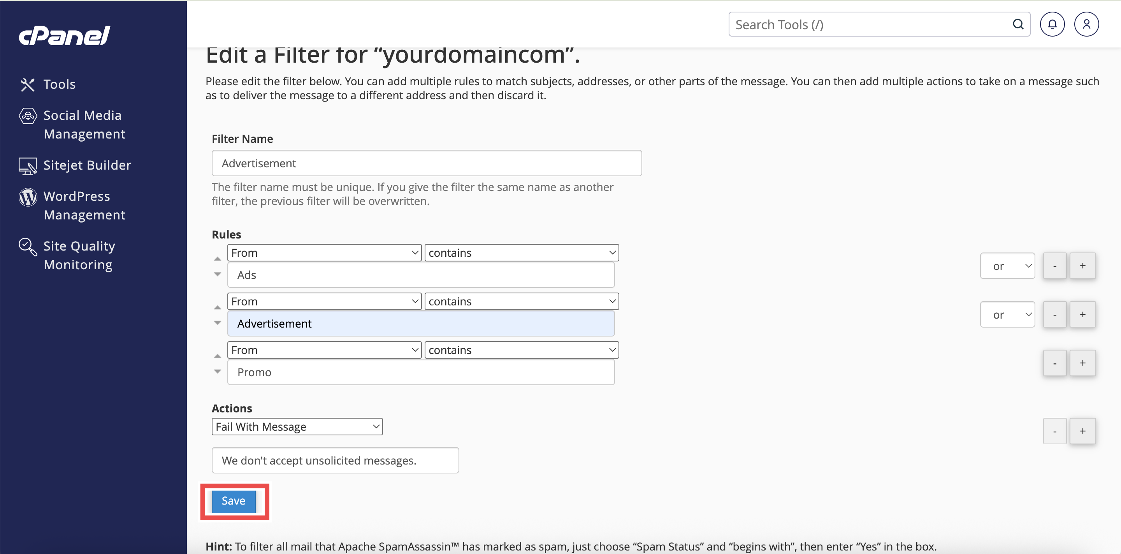Click the cPanel logo
The width and height of the screenshot is (1121, 554).
pos(64,36)
